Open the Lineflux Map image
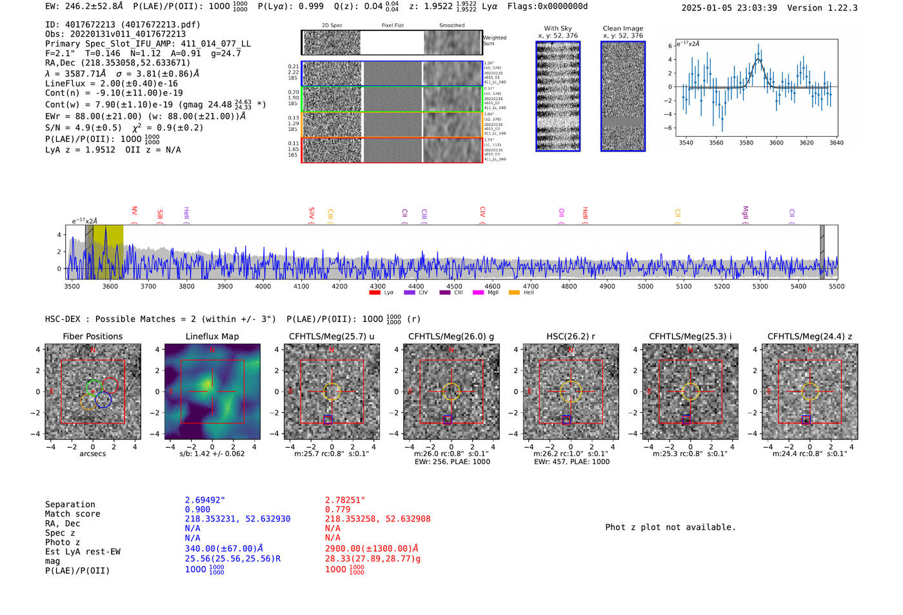This screenshot has width=903, height=615. 212,392
